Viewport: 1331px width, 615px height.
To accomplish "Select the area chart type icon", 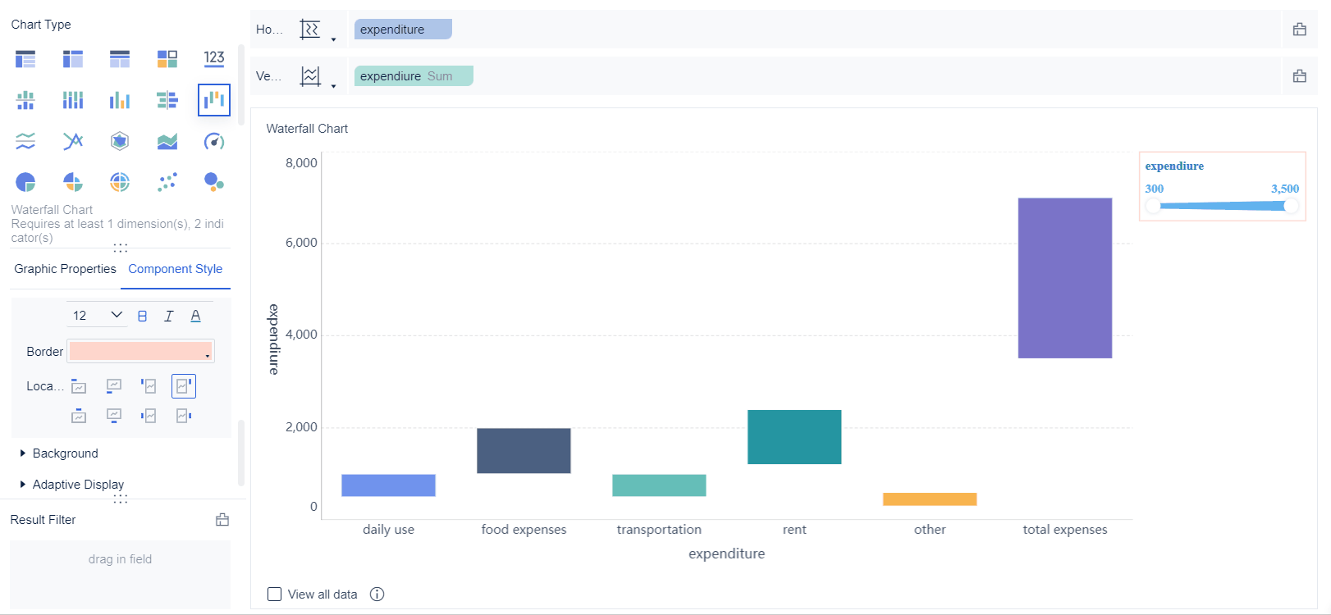I will [167, 142].
